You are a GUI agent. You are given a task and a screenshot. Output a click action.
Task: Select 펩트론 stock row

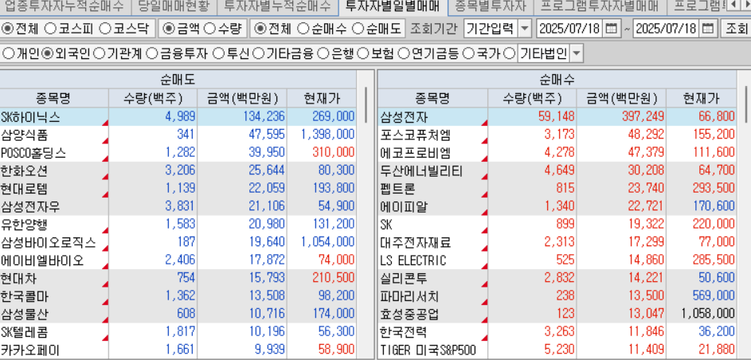coord(557,189)
